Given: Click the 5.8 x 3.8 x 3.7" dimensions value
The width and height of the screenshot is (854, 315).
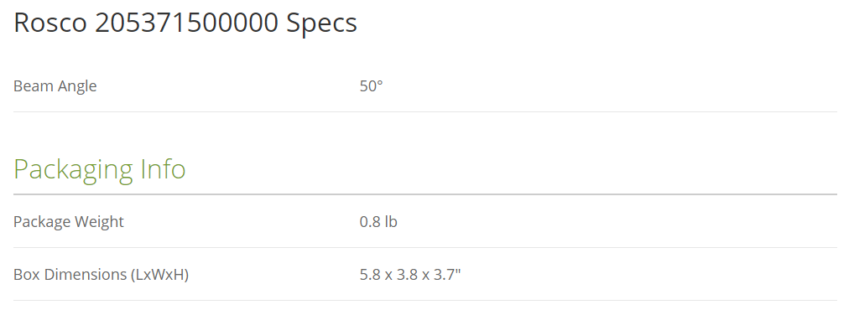Looking at the screenshot, I should (410, 274).
